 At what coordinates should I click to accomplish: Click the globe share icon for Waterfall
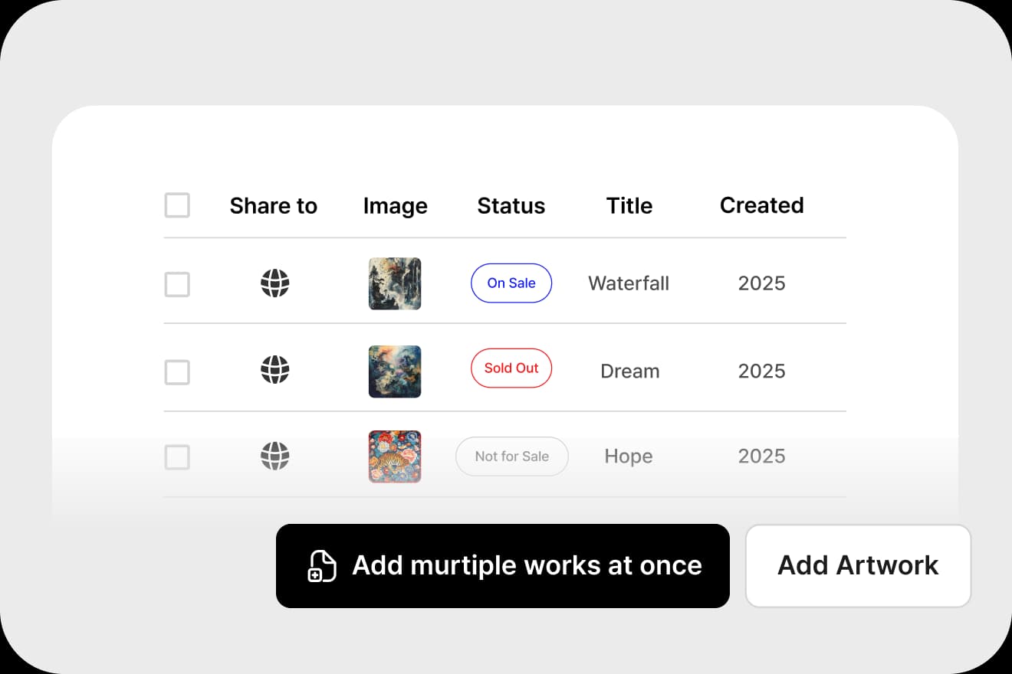pos(274,283)
